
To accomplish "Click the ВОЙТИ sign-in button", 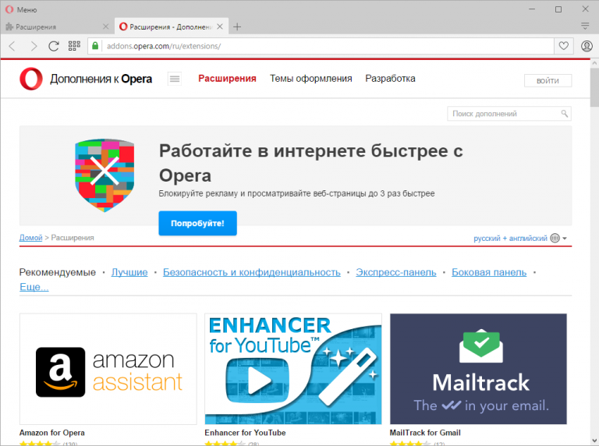I will (548, 80).
